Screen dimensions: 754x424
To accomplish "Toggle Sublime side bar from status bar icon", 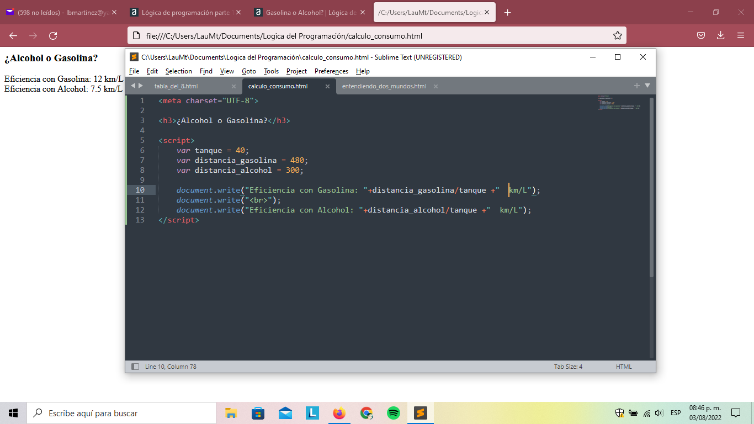I will tap(135, 367).
